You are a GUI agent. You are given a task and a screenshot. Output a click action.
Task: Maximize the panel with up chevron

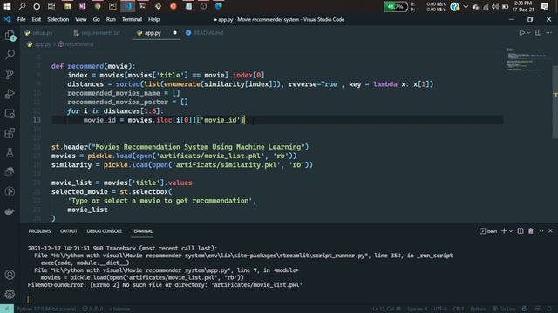tap(541, 231)
